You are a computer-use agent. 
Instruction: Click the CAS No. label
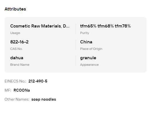(x=16, y=49)
